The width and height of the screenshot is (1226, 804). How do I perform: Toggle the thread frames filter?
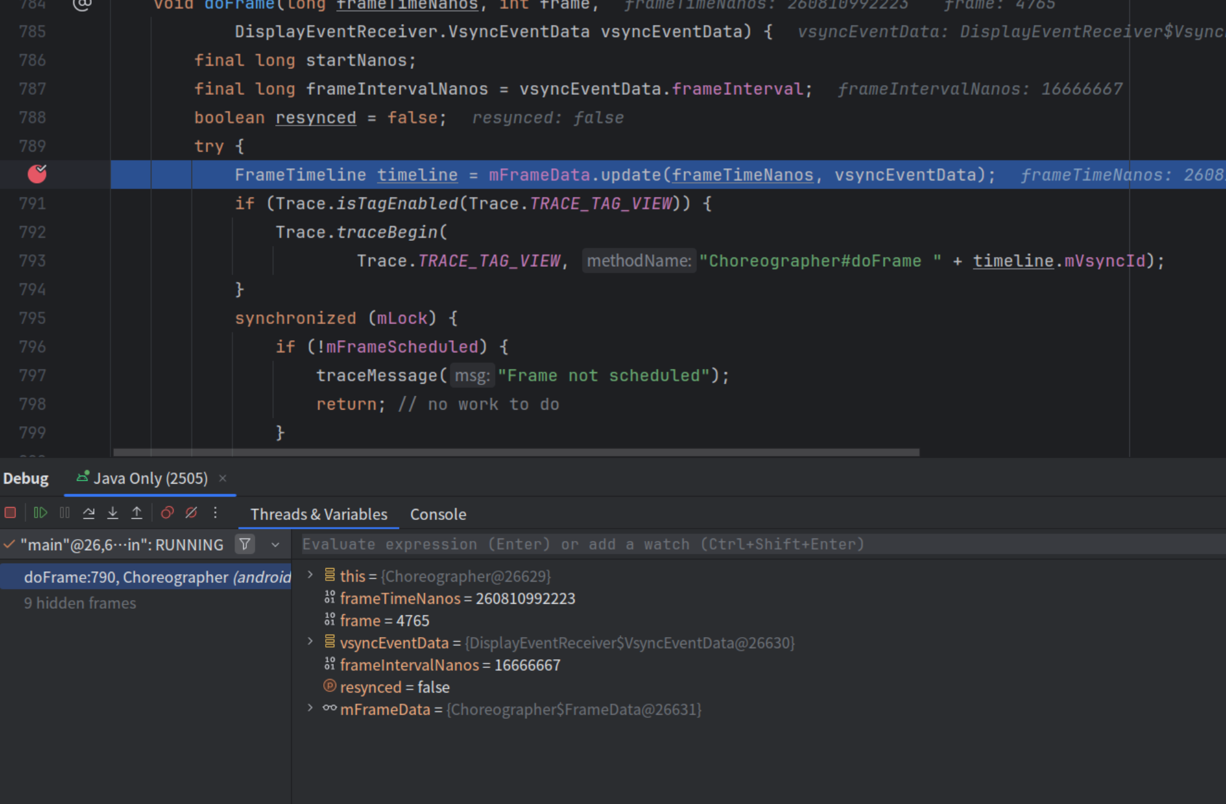coord(245,545)
